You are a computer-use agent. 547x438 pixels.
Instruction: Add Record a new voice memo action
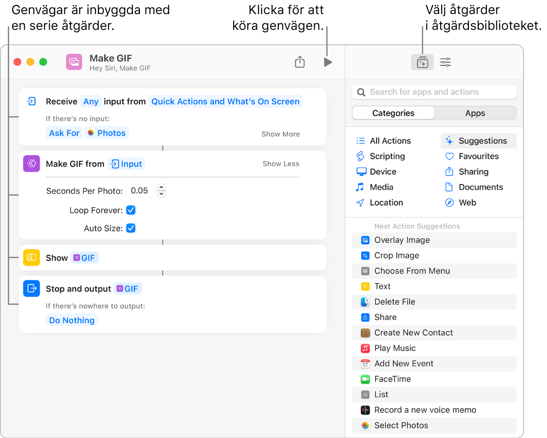(x=434, y=410)
